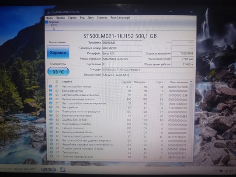Open the Диск menu

pos(90,18)
